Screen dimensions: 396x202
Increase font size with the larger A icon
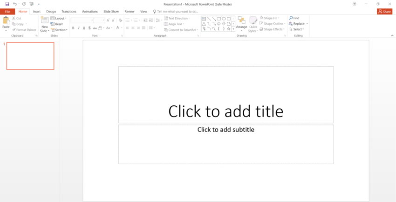coord(108,20)
